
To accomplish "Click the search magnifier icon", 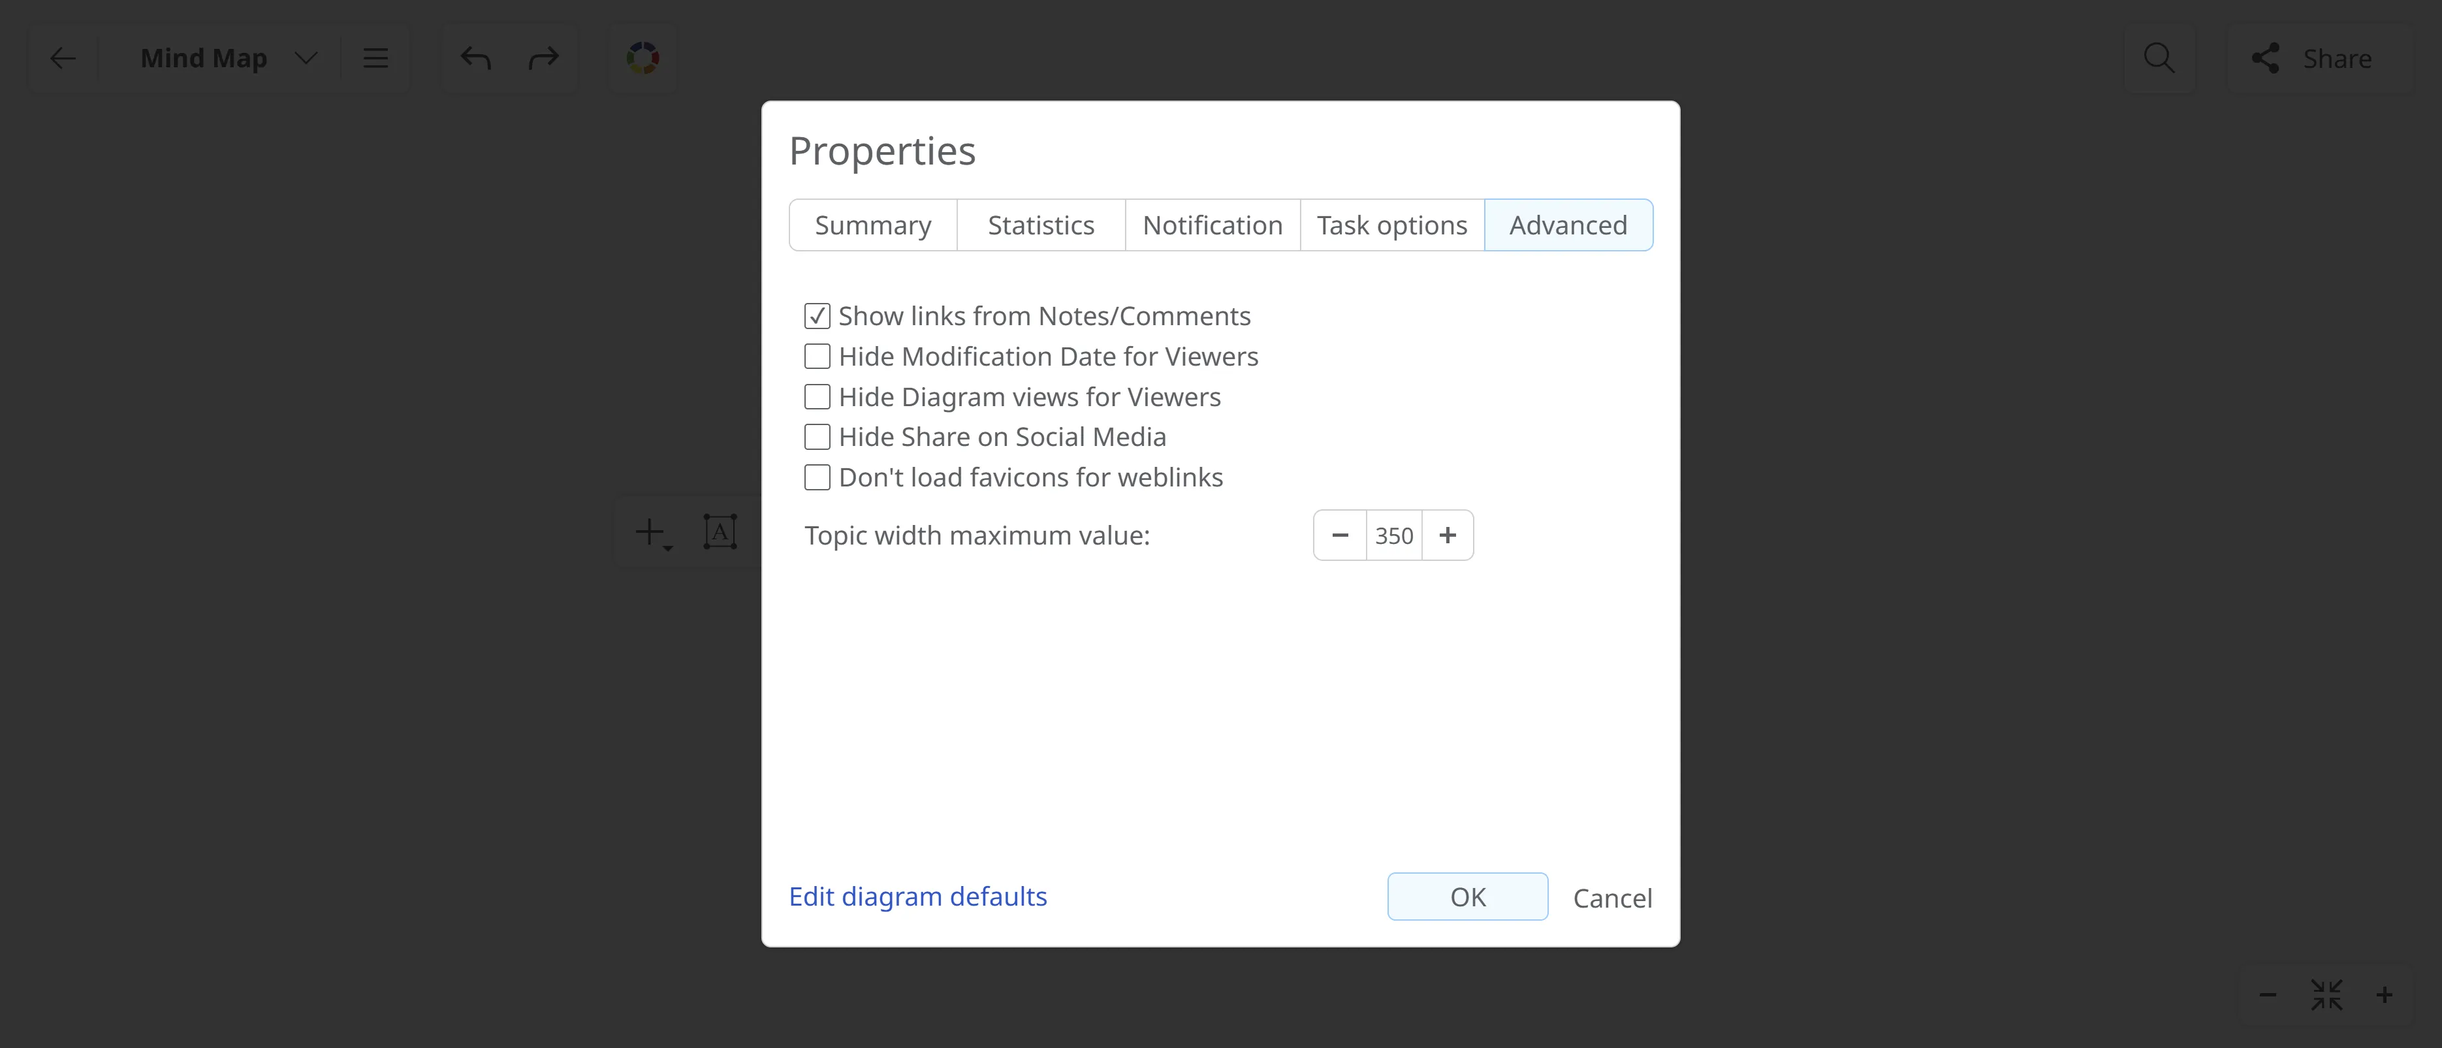I will pos(2159,59).
